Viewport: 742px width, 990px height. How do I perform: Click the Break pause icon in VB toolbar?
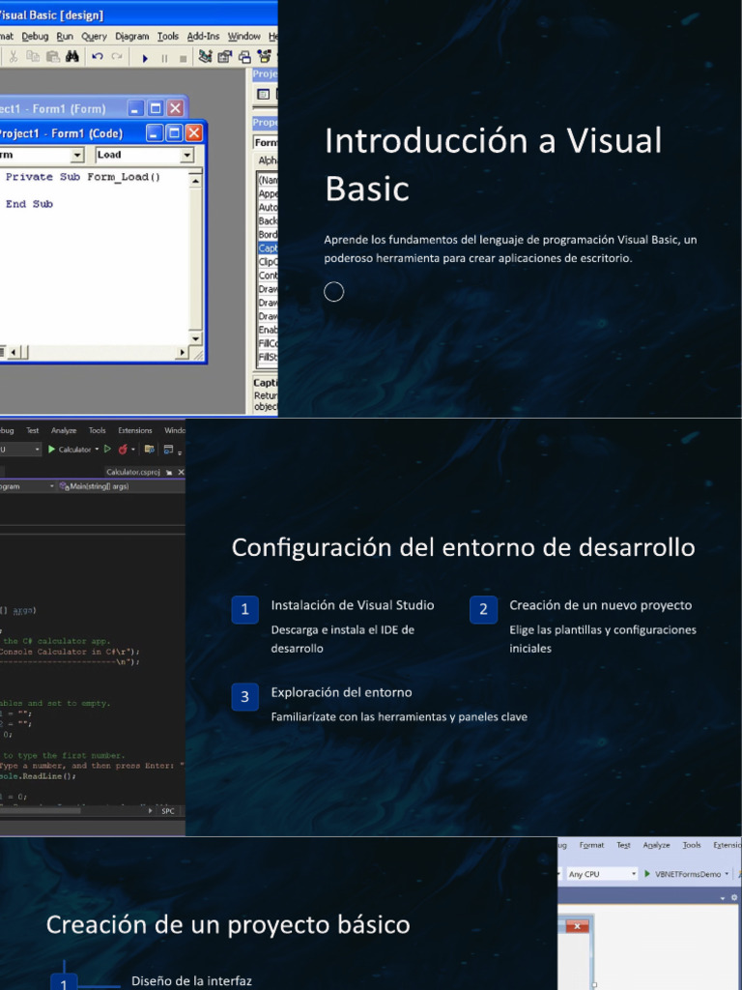click(164, 58)
